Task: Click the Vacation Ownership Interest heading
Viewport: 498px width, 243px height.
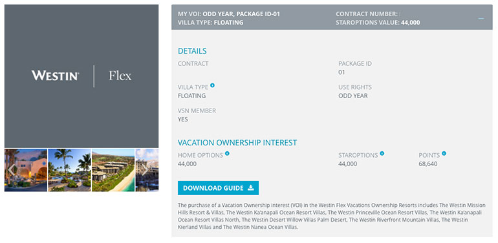Action: tap(237, 143)
